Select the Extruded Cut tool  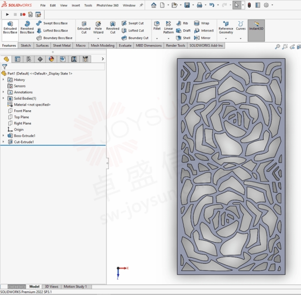[x=84, y=28]
